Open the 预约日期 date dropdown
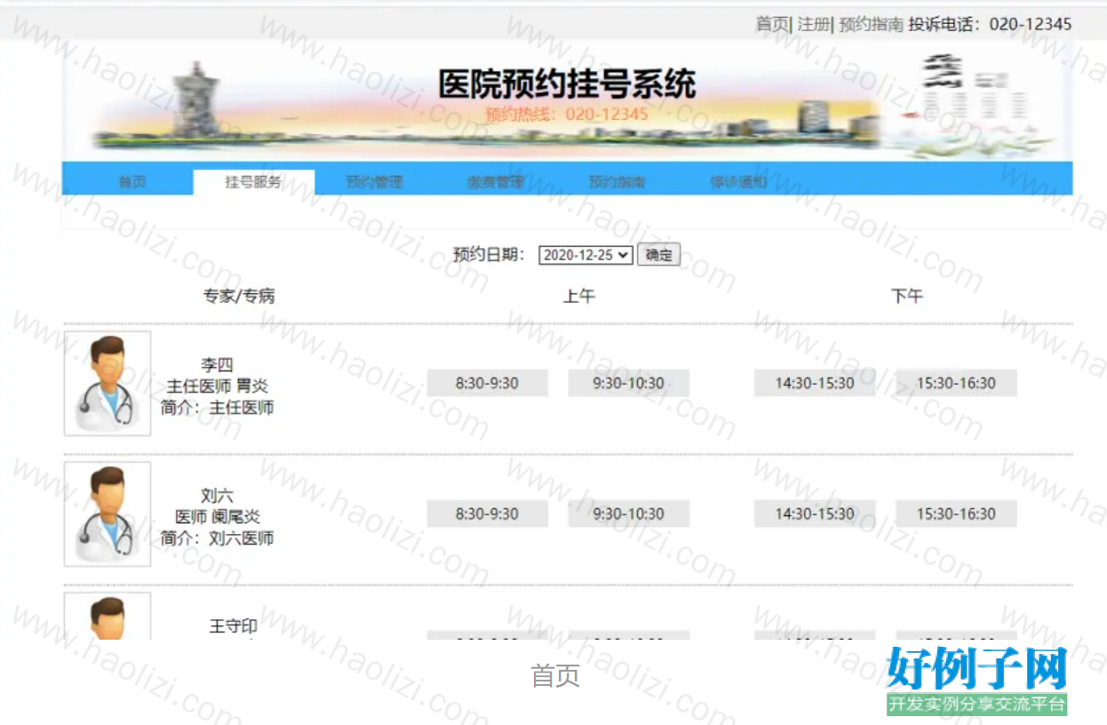 click(585, 255)
